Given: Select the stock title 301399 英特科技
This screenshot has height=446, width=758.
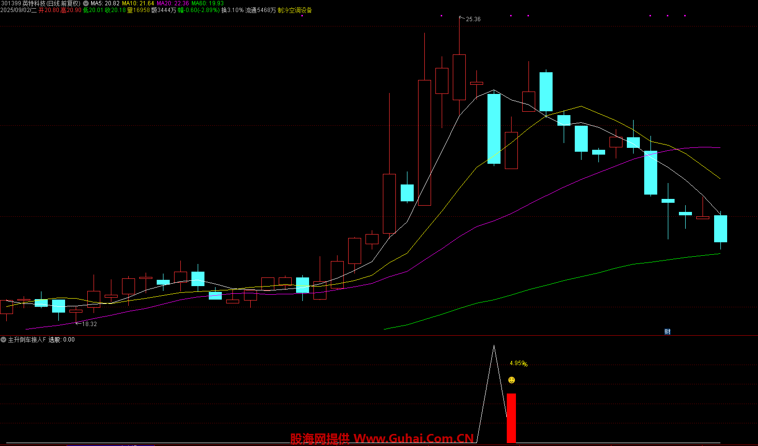Looking at the screenshot, I should pyautogui.click(x=23, y=3).
